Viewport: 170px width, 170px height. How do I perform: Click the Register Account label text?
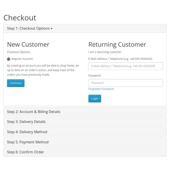[x=22, y=59]
